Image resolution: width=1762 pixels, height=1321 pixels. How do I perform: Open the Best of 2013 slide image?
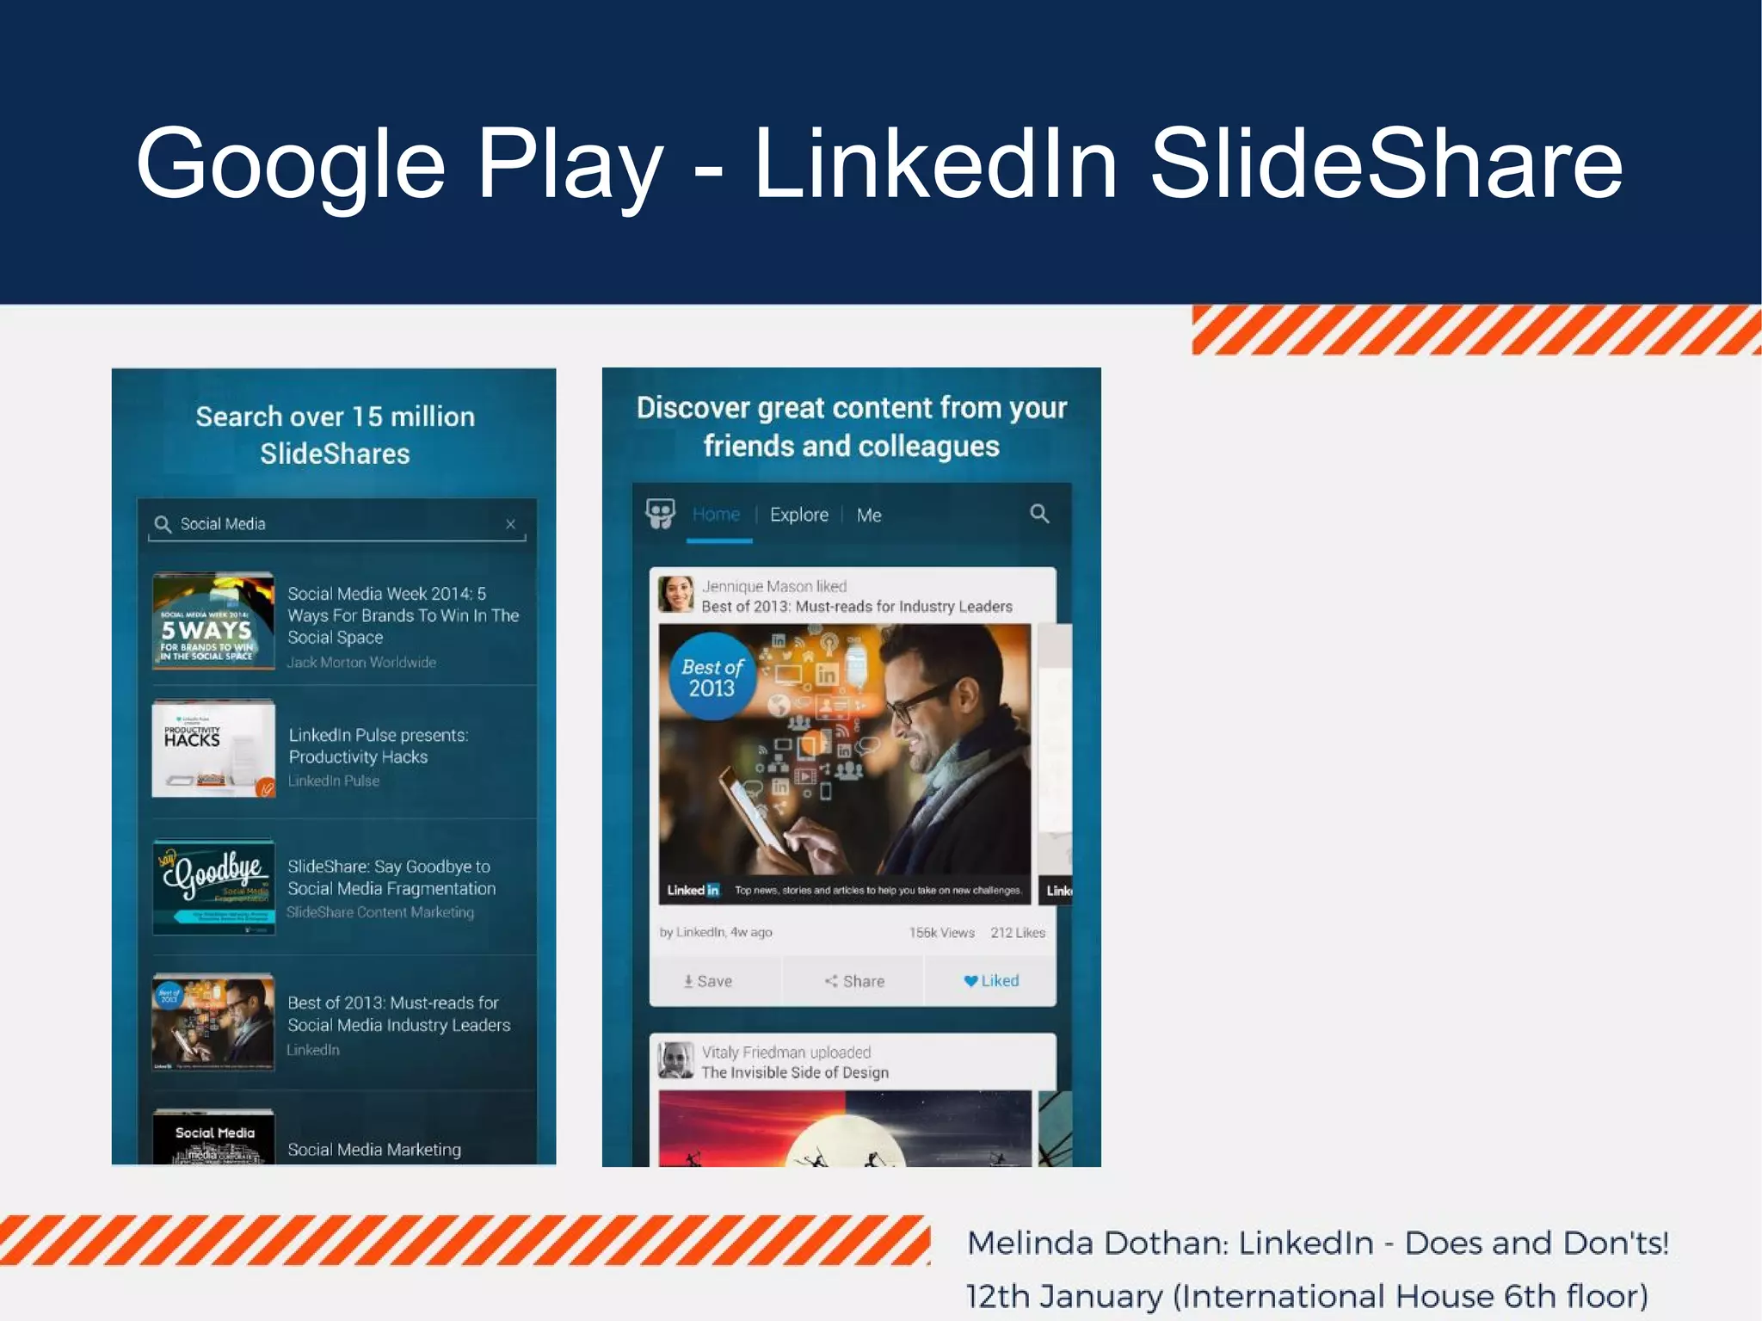point(845,764)
